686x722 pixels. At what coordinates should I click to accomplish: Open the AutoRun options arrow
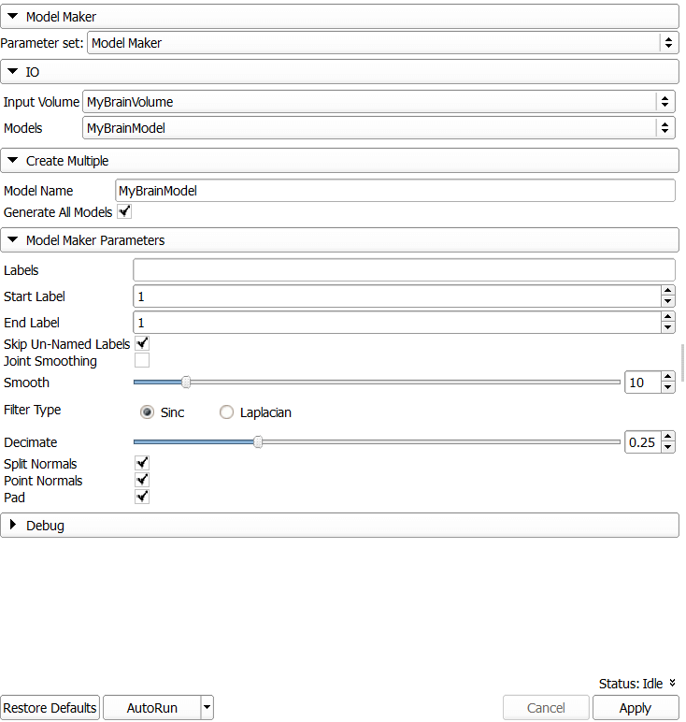pyautogui.click(x=207, y=707)
